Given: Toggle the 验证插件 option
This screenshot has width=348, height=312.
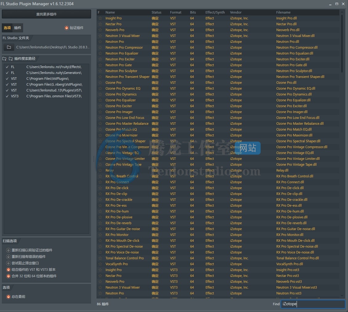Looking at the screenshot, I should point(66,28).
